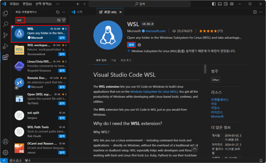Install the wsl-split extension
Viewport: 266px width, 163px height.
point(62,118)
